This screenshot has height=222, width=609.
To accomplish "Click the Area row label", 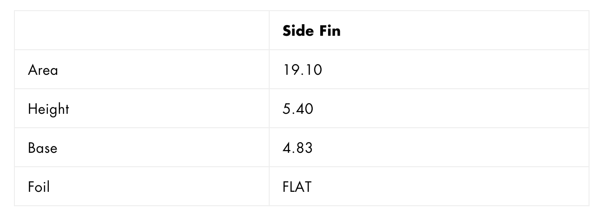I will point(43,70).
